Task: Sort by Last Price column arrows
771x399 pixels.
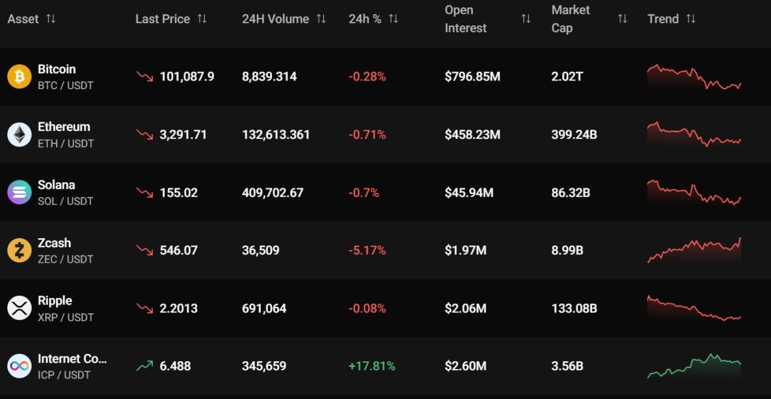Action: pos(202,19)
